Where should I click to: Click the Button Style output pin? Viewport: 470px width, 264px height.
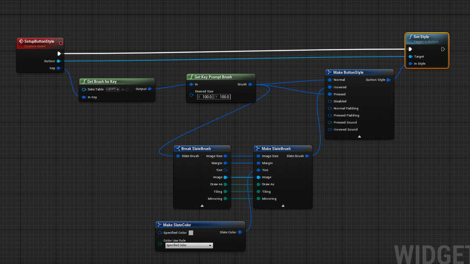[x=388, y=80]
